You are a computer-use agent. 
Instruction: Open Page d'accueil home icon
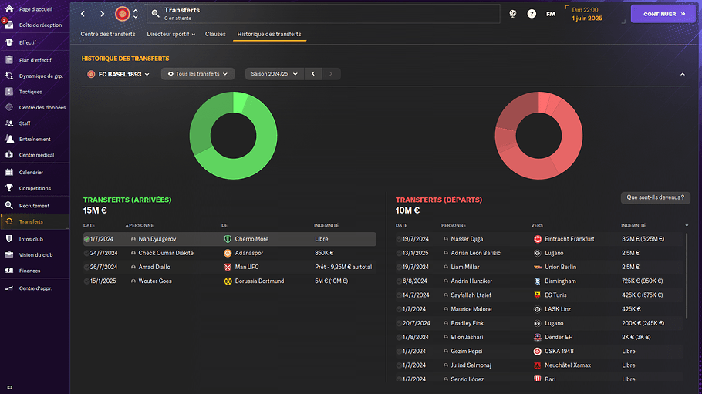pos(9,9)
